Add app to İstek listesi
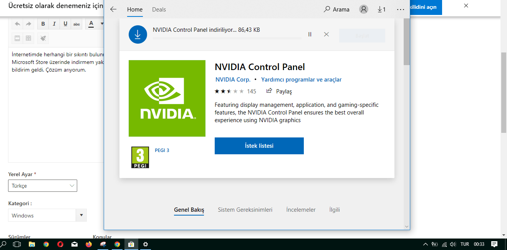The image size is (507, 250). coord(259,146)
